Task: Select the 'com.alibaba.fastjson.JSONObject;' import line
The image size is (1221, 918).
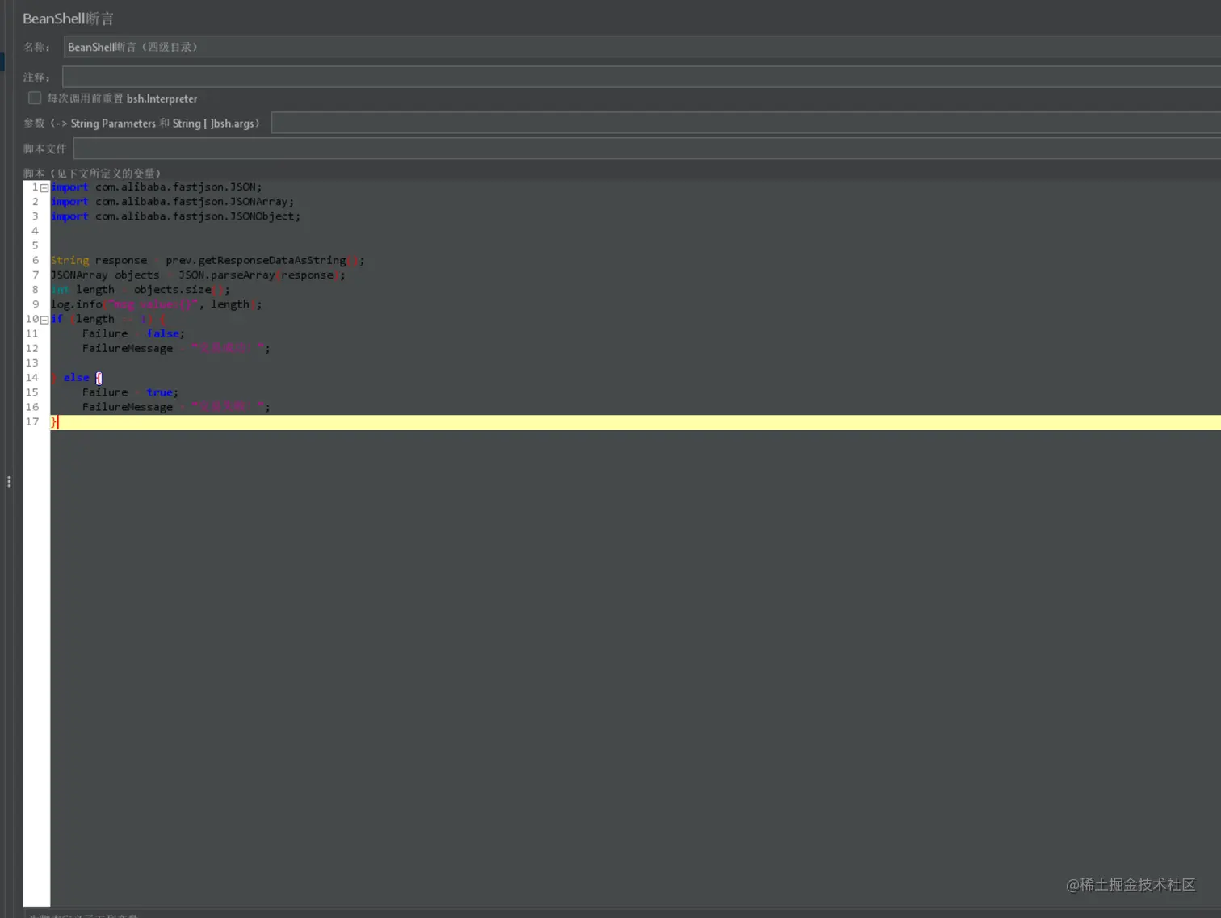Action: pyautogui.click(x=175, y=216)
